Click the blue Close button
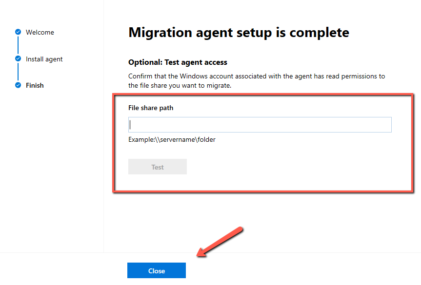The image size is (421, 285). (157, 271)
